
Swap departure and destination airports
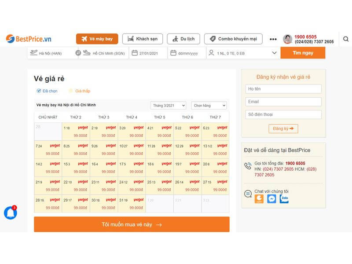pyautogui.click(x=78, y=53)
